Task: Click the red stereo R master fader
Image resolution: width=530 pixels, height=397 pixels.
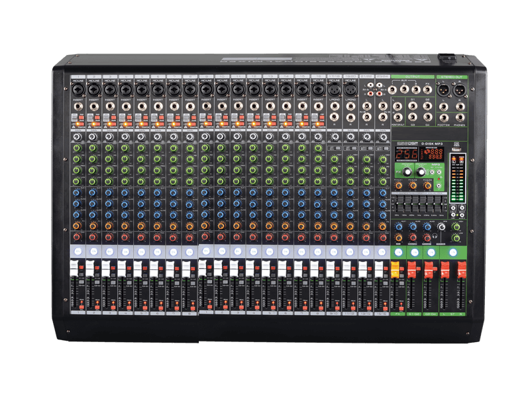Action: pos(462,269)
